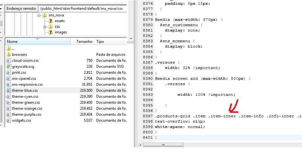Click the editor's horizontal scrollbar thumb
Viewport: 302px width, 157px height.
[x=164, y=145]
